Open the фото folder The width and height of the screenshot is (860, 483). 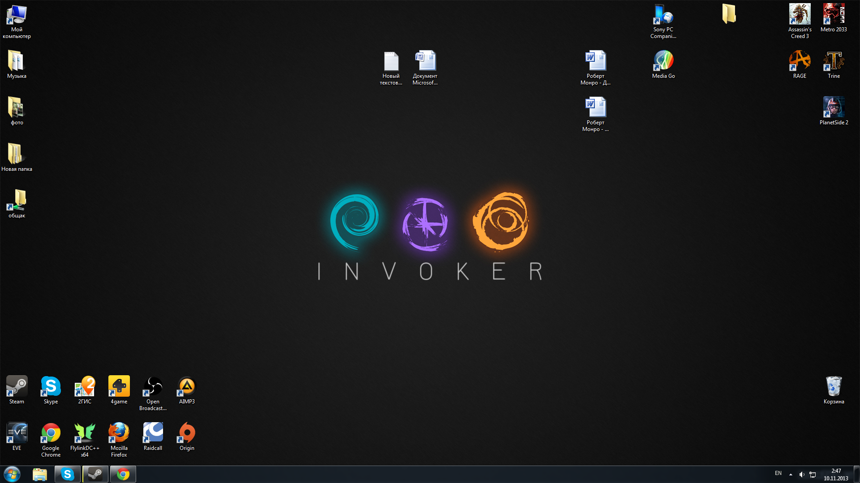[17, 111]
